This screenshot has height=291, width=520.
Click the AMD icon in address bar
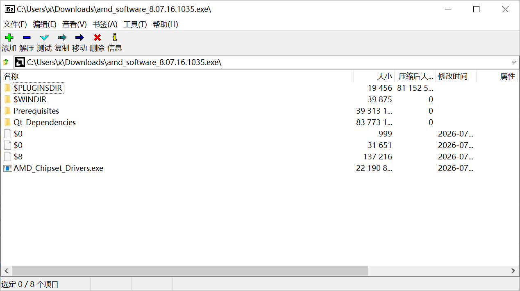(20, 62)
